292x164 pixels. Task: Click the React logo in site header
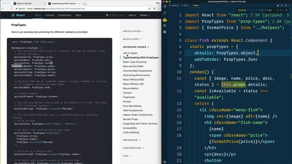[x=18, y=15]
